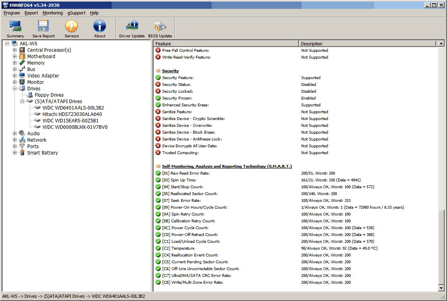Screen dimensions: 447x301
Task: Click the Video Adapter icon
Action: point(22,75)
